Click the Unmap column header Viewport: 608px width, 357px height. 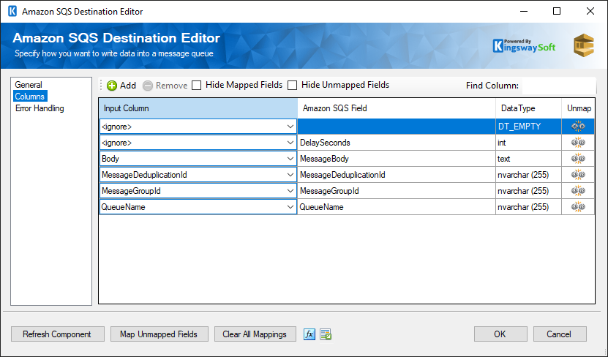coord(578,108)
